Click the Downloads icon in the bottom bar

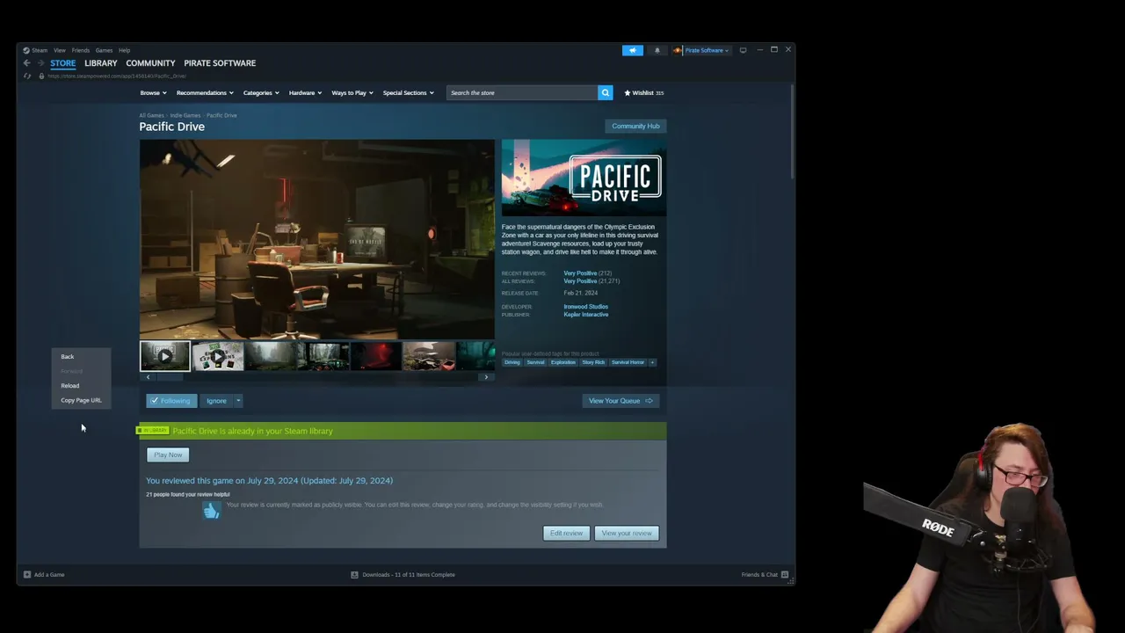355,575
